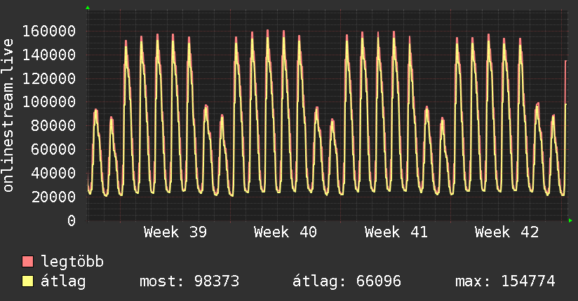The image size is (578, 301).
Task: Click the green arrow atop y-axis
Action: (88, 8)
